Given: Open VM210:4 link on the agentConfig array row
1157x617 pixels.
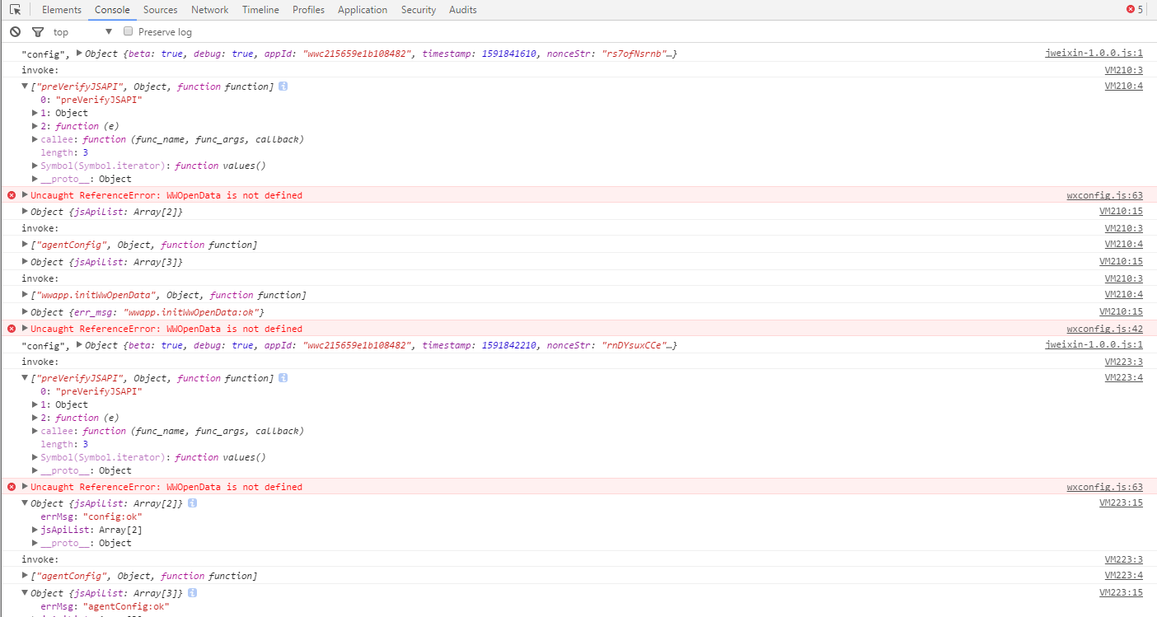Looking at the screenshot, I should [1124, 245].
